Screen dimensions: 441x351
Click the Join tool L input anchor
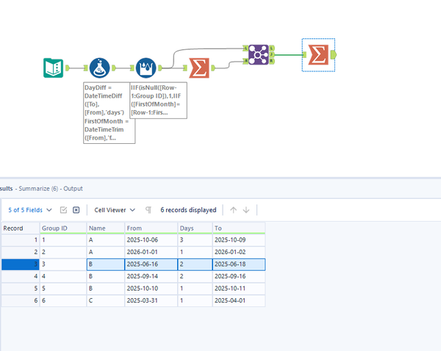point(245,48)
